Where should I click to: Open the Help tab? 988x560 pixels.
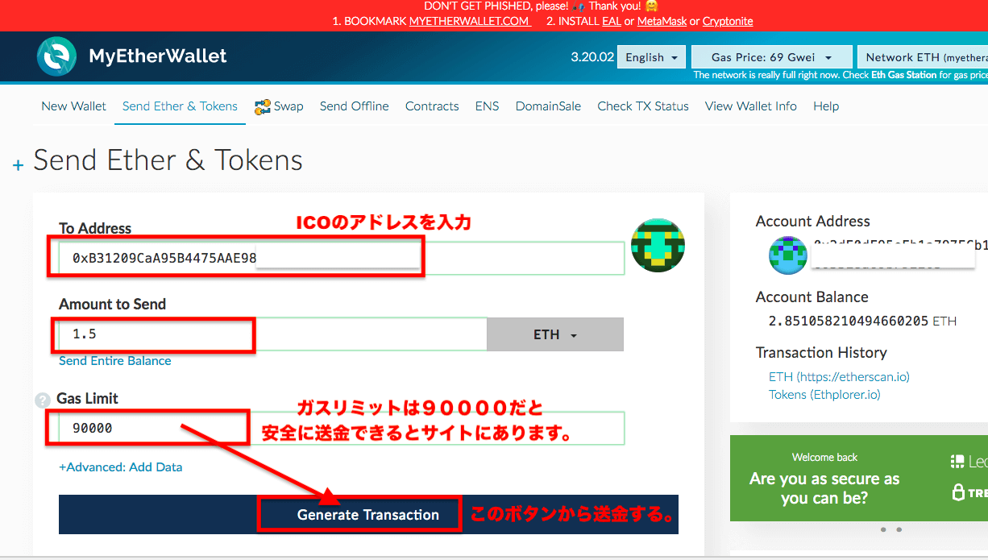pyautogui.click(x=826, y=106)
